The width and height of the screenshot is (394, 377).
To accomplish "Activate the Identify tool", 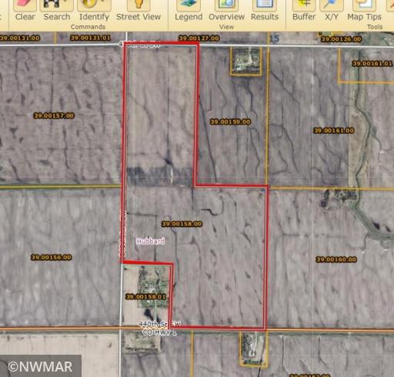I will 94,10.
